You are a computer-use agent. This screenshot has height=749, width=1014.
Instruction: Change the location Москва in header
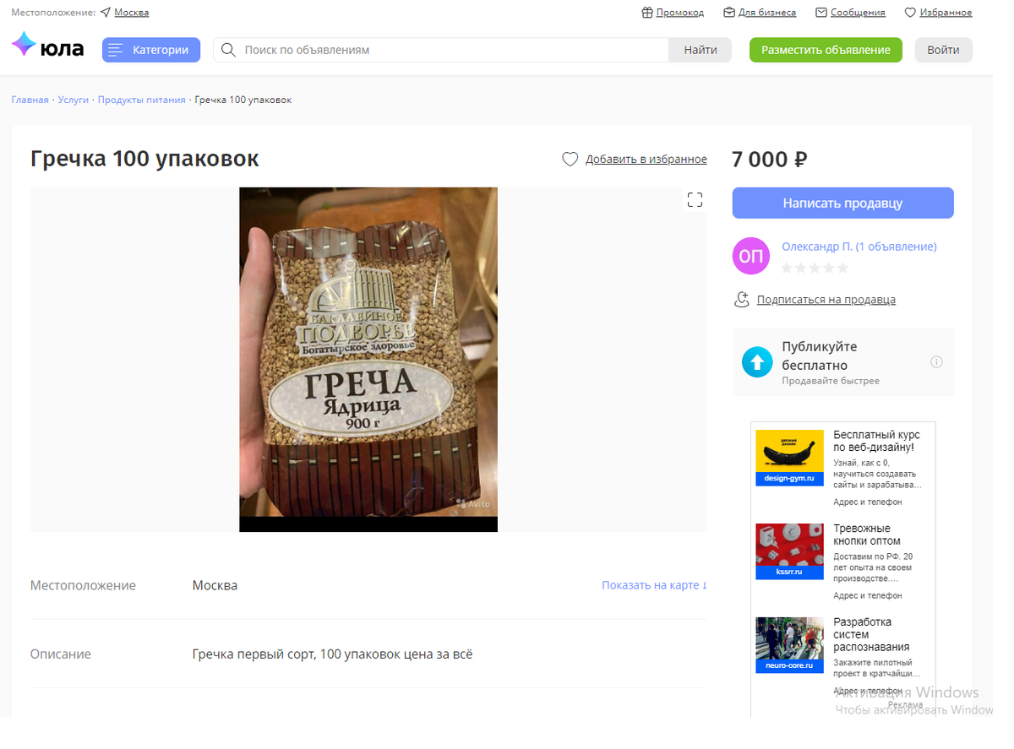click(132, 13)
